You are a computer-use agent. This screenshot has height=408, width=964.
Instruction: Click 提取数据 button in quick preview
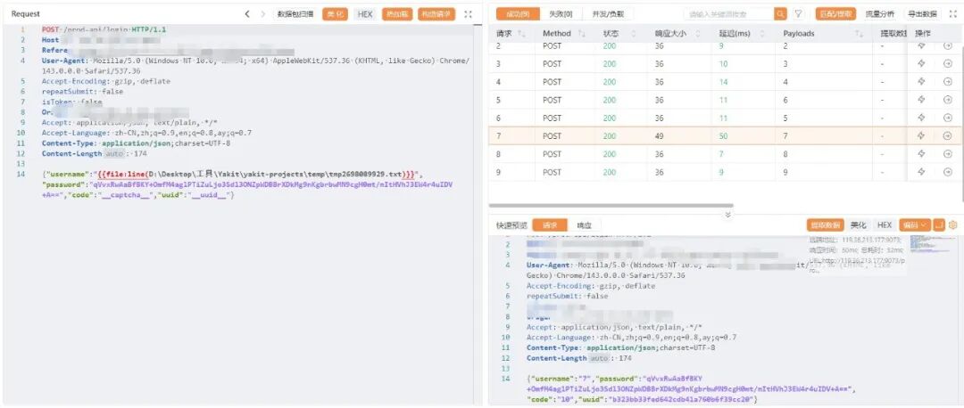[825, 225]
